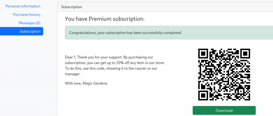273x116 pixels.
Task: Click the QR code's top-right finder square
Action: pos(245,54)
